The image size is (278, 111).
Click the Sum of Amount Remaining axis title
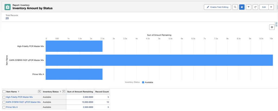click(159, 35)
